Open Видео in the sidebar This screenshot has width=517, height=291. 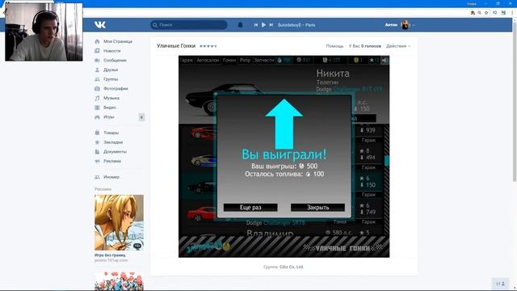[110, 108]
